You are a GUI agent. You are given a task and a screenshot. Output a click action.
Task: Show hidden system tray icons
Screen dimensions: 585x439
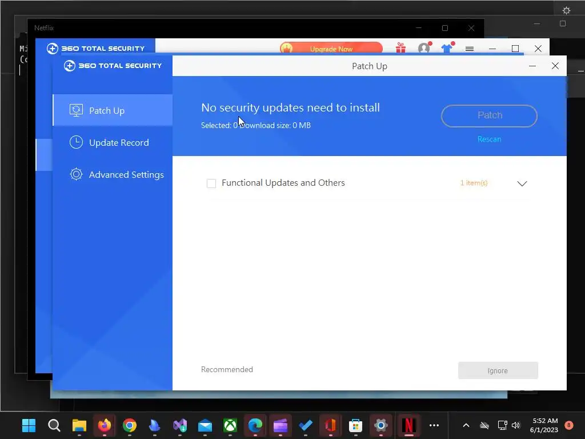[466, 425]
